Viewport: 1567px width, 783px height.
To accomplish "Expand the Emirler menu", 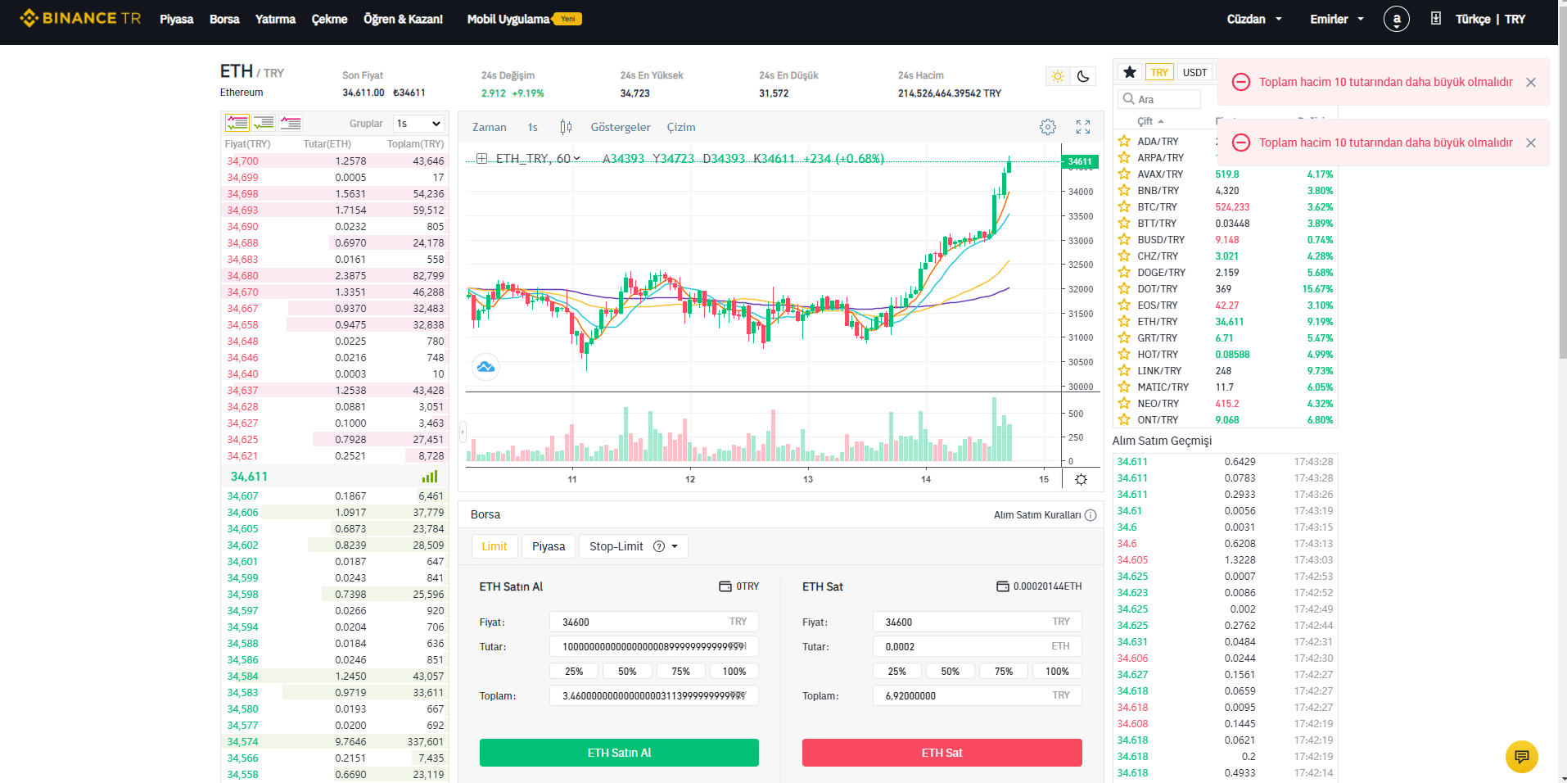I will (1337, 19).
